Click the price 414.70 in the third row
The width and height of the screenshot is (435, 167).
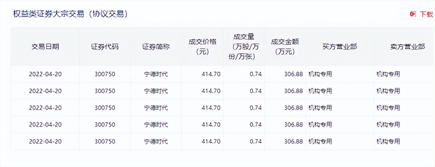(x=211, y=108)
